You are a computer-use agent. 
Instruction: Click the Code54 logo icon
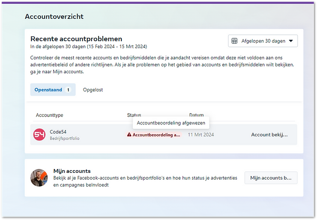[x=39, y=134]
